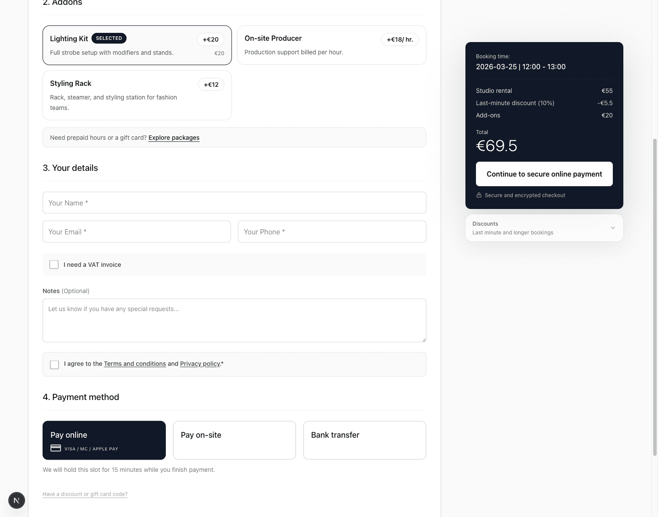The image size is (658, 517).
Task: Choose the Bank transfer payment method
Action: pyautogui.click(x=364, y=440)
